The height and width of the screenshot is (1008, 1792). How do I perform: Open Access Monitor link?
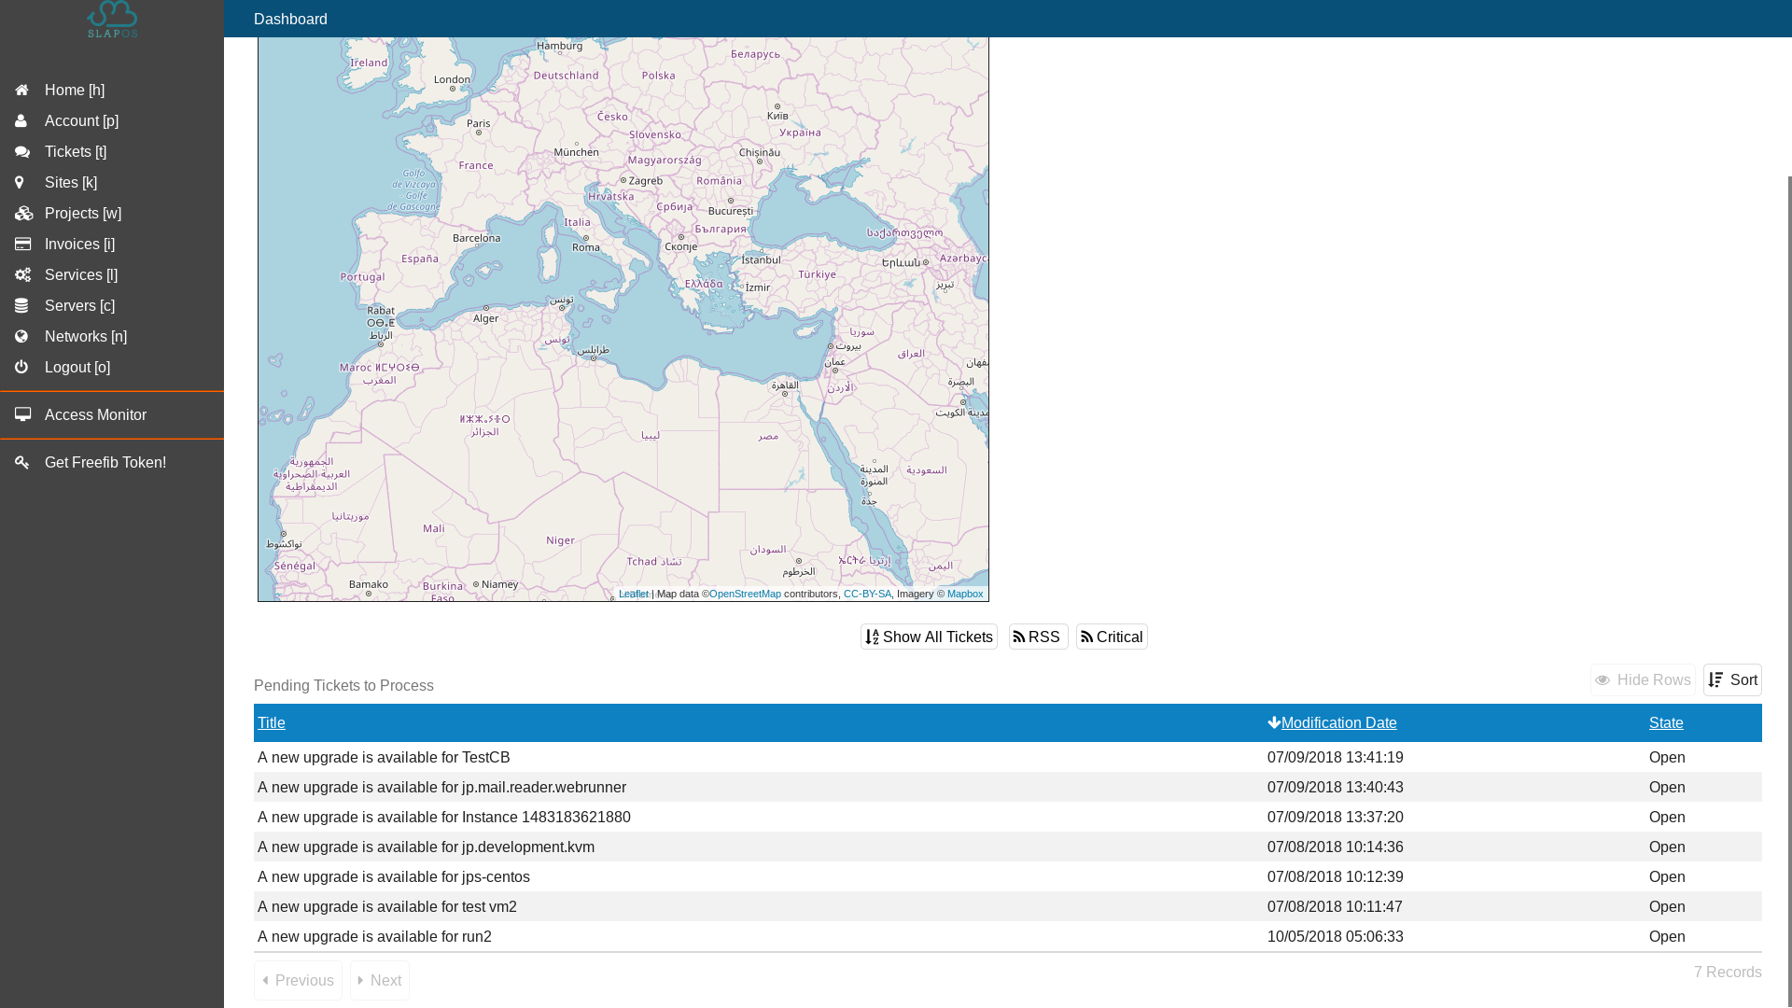tap(112, 415)
